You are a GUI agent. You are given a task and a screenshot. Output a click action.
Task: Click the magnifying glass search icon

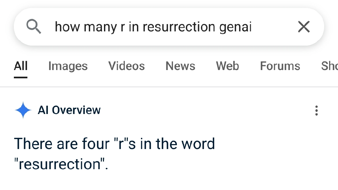pyautogui.click(x=34, y=26)
